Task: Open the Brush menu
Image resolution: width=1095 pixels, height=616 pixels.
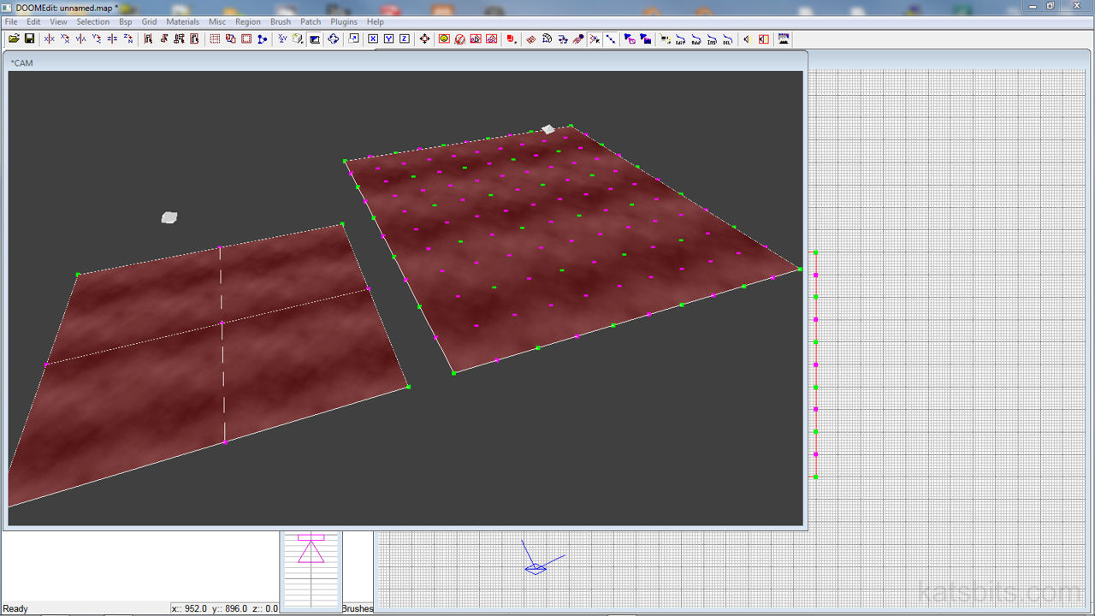Action: (280, 21)
